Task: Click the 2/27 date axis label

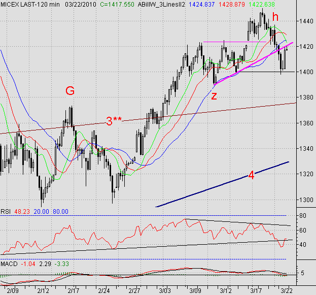Action: [x=134, y=291]
